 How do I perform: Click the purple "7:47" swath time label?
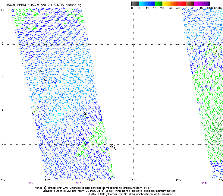30,183
